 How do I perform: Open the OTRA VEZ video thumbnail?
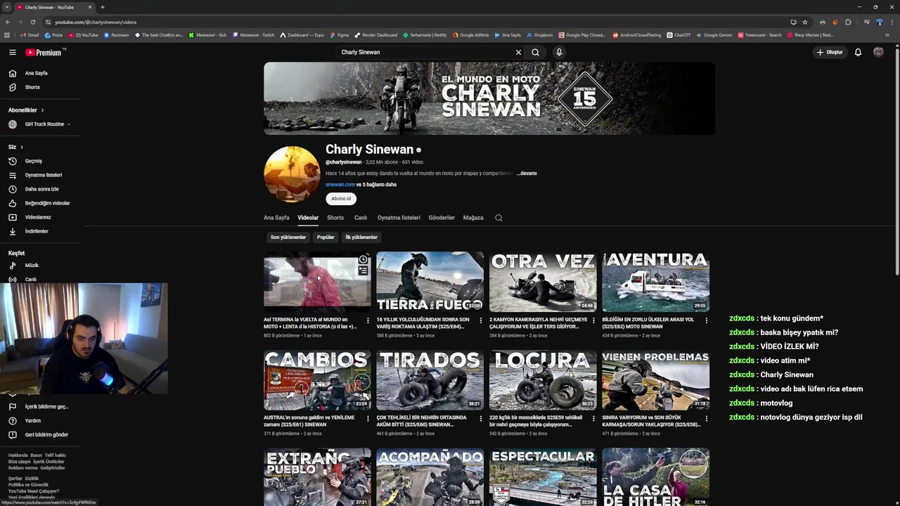click(x=543, y=282)
